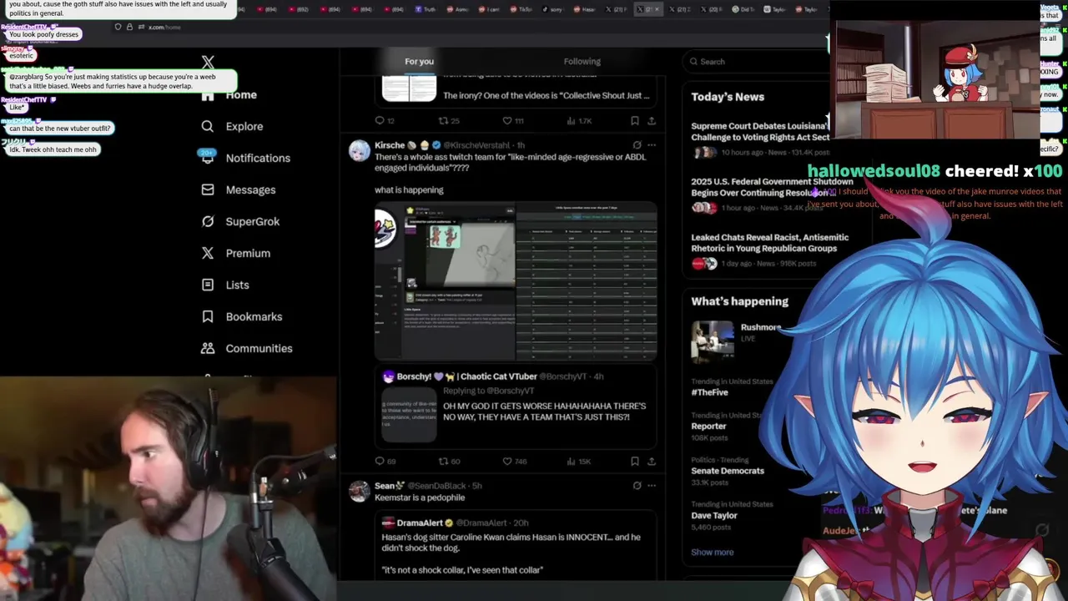This screenshot has width=1068, height=601.
Task: Open the Rushmore live event
Action: [x=738, y=340]
